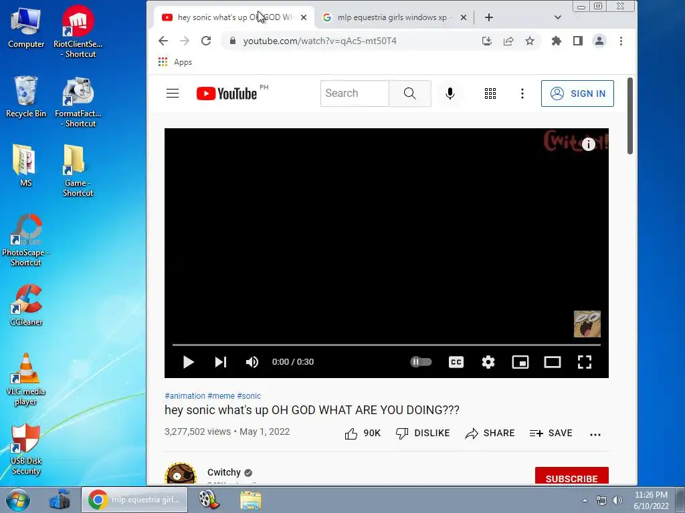The image size is (685, 513).
Task: Open video settings gear
Action: 488,362
